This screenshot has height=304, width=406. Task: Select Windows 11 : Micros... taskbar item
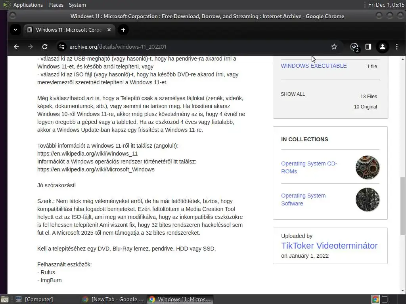point(180,299)
